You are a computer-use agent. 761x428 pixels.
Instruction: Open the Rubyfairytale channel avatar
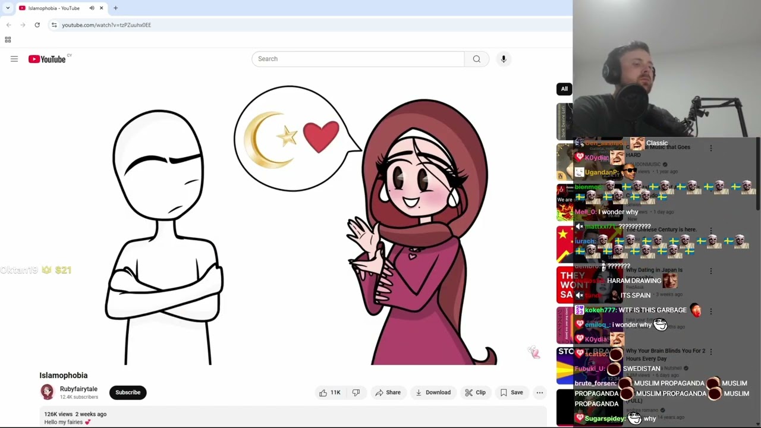pyautogui.click(x=47, y=392)
